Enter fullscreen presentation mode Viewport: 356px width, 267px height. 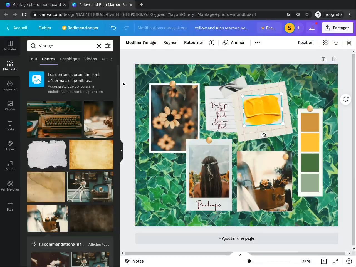point(335,261)
